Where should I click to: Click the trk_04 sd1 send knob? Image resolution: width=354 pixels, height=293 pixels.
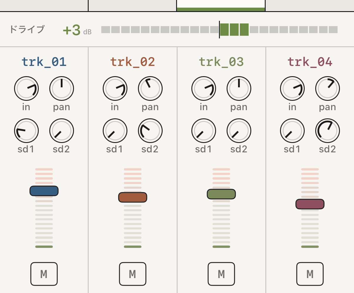point(292,131)
